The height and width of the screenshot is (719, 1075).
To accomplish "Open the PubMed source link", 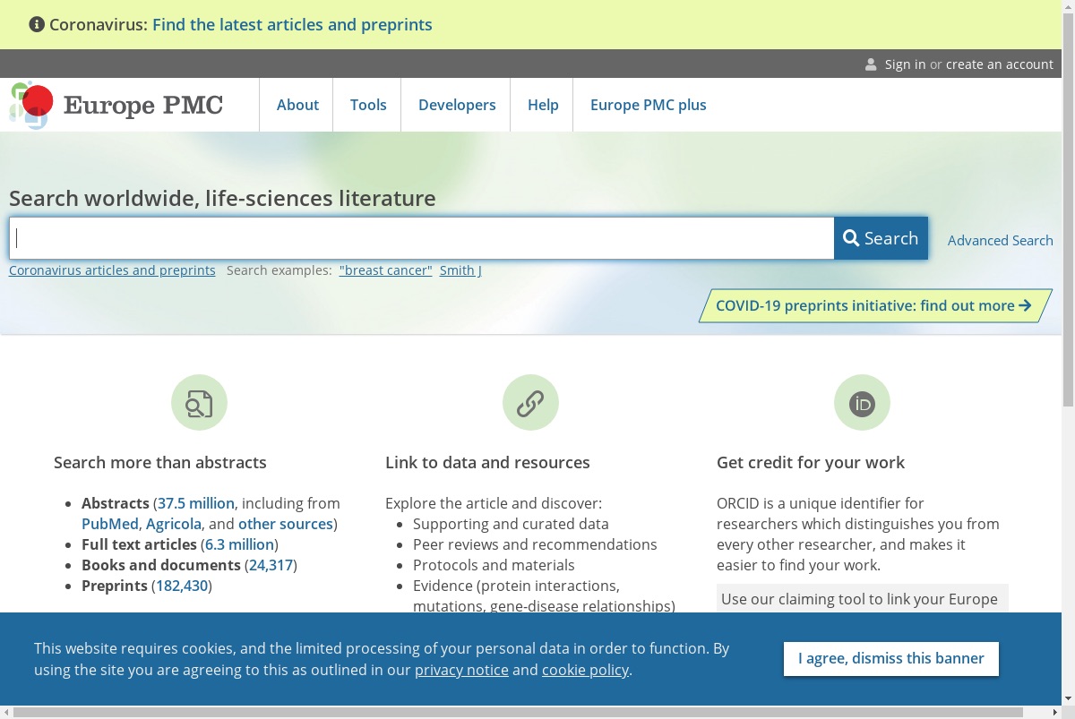I will (110, 524).
